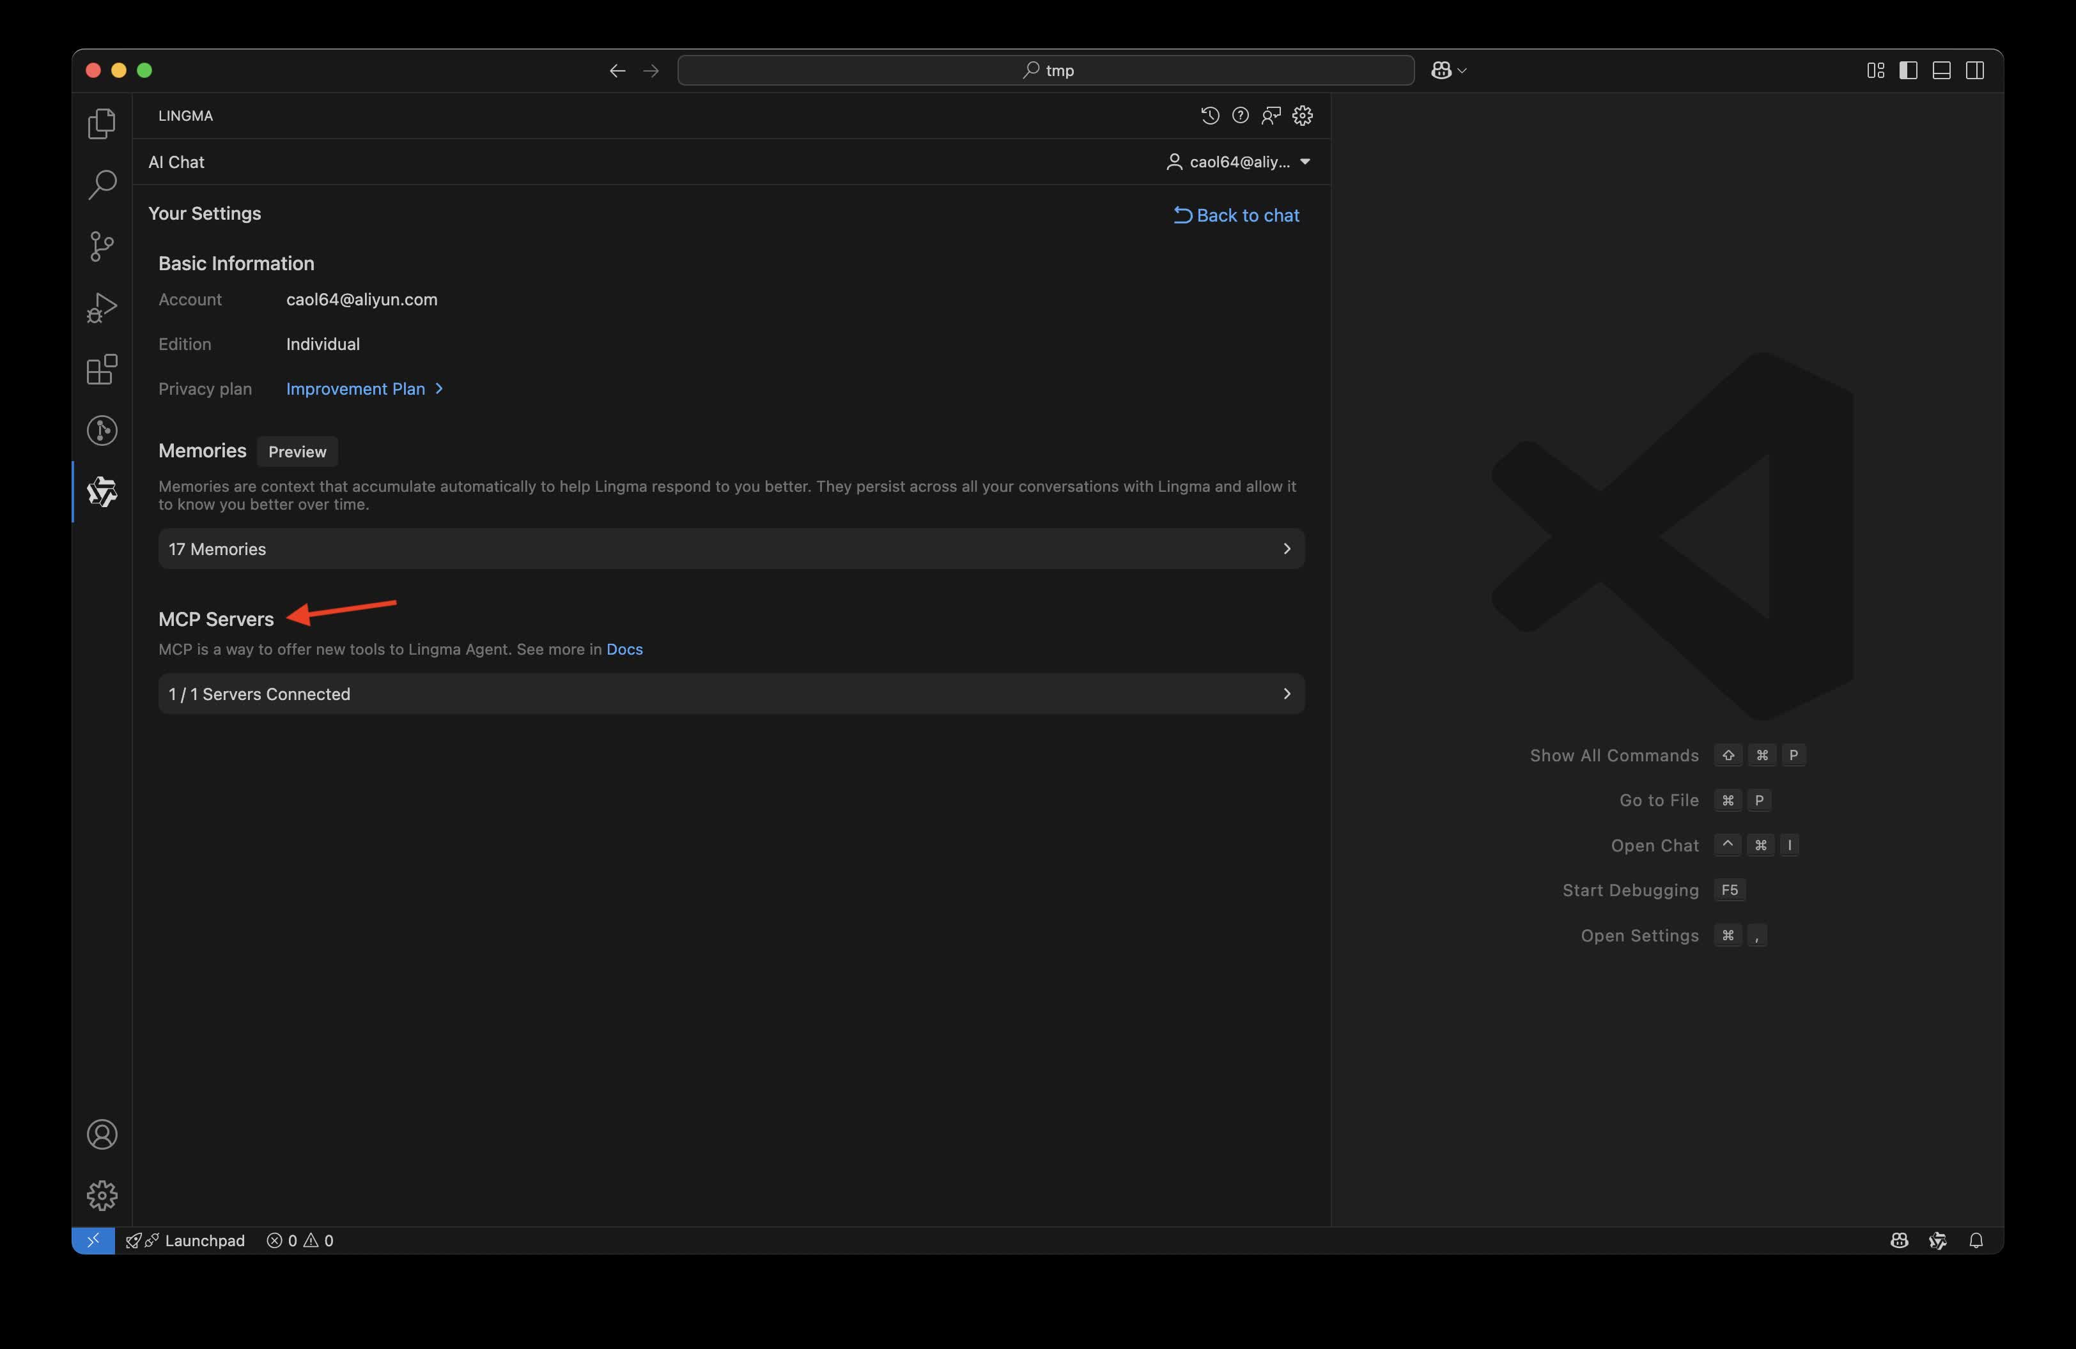Click Back to chat link

[x=1236, y=215]
